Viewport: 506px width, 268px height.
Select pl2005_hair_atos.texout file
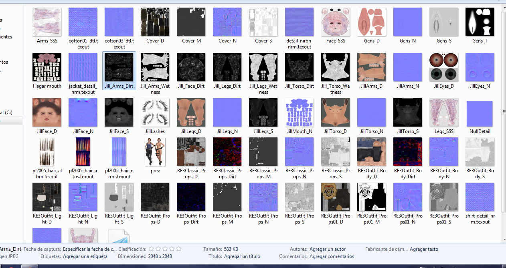click(x=83, y=152)
